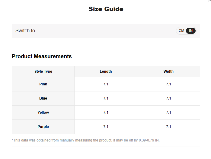Switch measurements to CM
The height and width of the screenshot is (159, 211).
[x=181, y=31]
